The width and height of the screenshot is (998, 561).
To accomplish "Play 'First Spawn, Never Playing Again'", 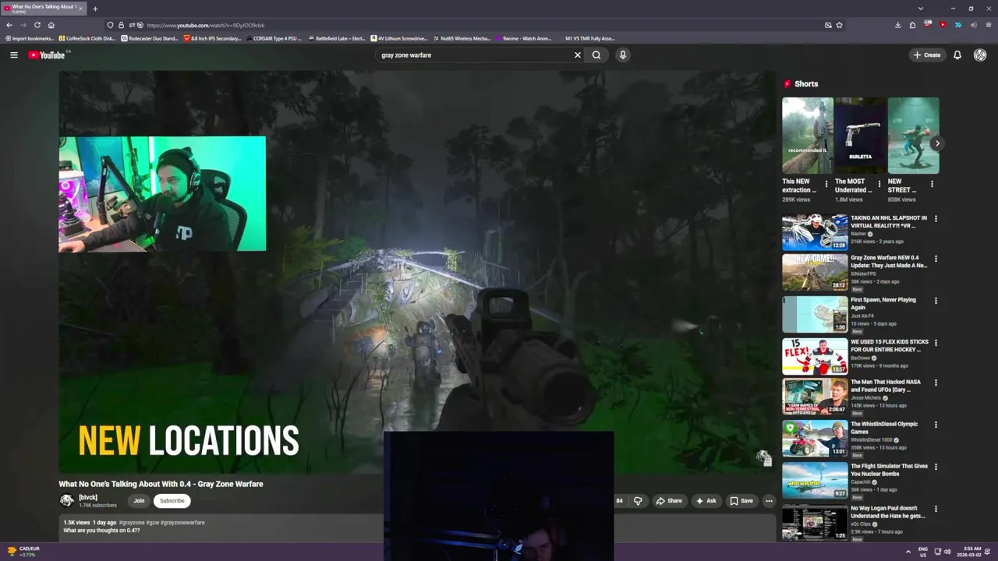I will 815,315.
